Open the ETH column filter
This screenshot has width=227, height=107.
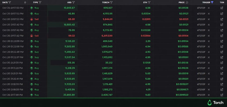point(149,3)
